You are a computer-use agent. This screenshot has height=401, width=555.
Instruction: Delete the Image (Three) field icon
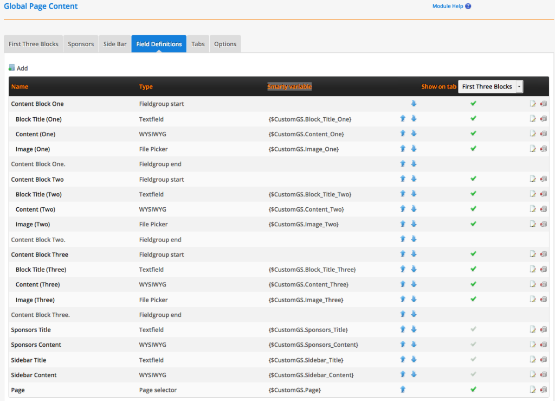543,300
